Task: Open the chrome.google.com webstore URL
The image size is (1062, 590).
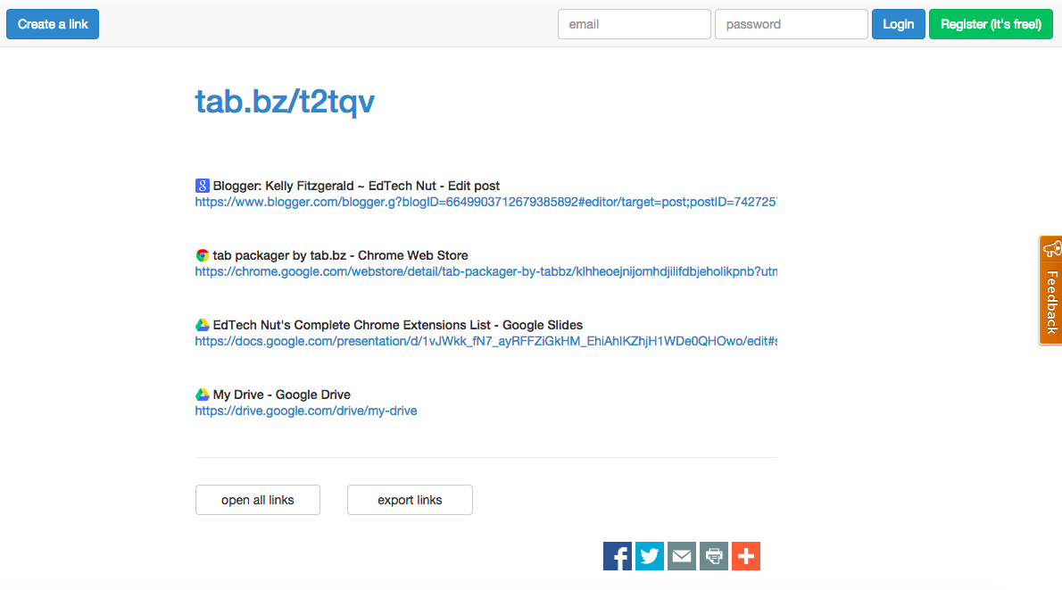Action: [x=485, y=271]
